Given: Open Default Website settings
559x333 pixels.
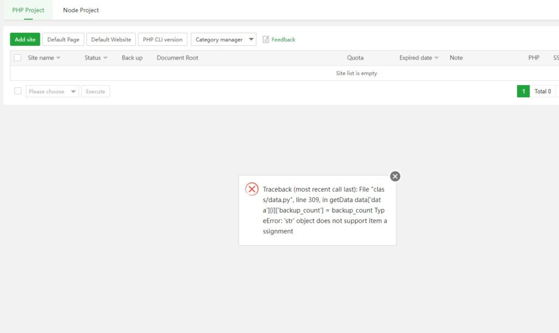Looking at the screenshot, I should coord(110,39).
